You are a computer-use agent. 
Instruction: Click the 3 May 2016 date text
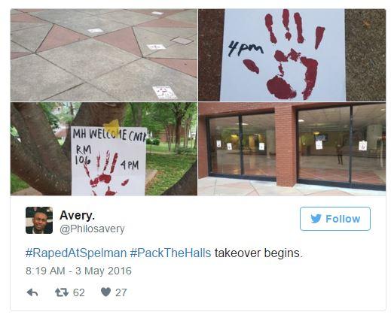coord(103,271)
